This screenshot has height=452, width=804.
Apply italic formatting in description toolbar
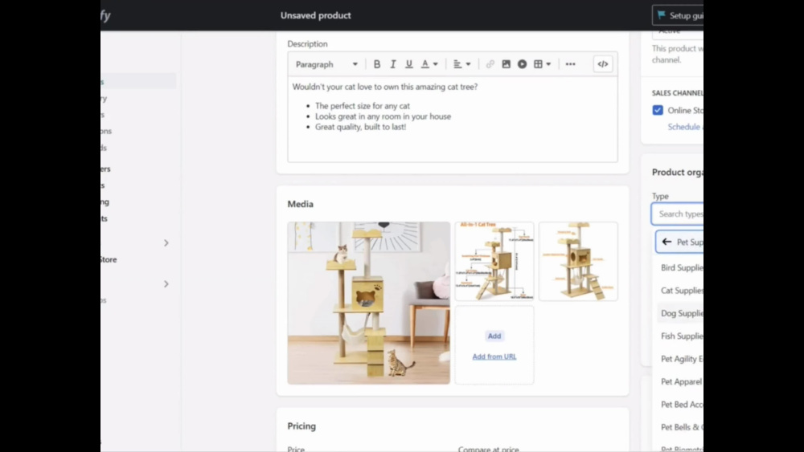[x=393, y=64]
